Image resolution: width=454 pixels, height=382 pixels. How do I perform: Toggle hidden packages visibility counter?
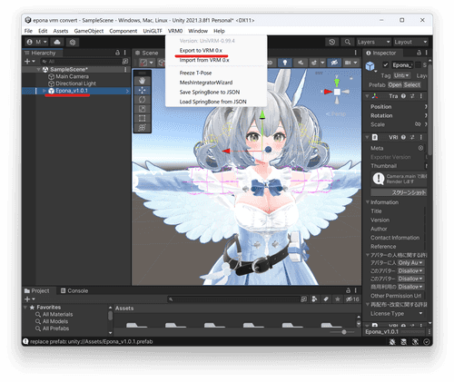(x=352, y=299)
